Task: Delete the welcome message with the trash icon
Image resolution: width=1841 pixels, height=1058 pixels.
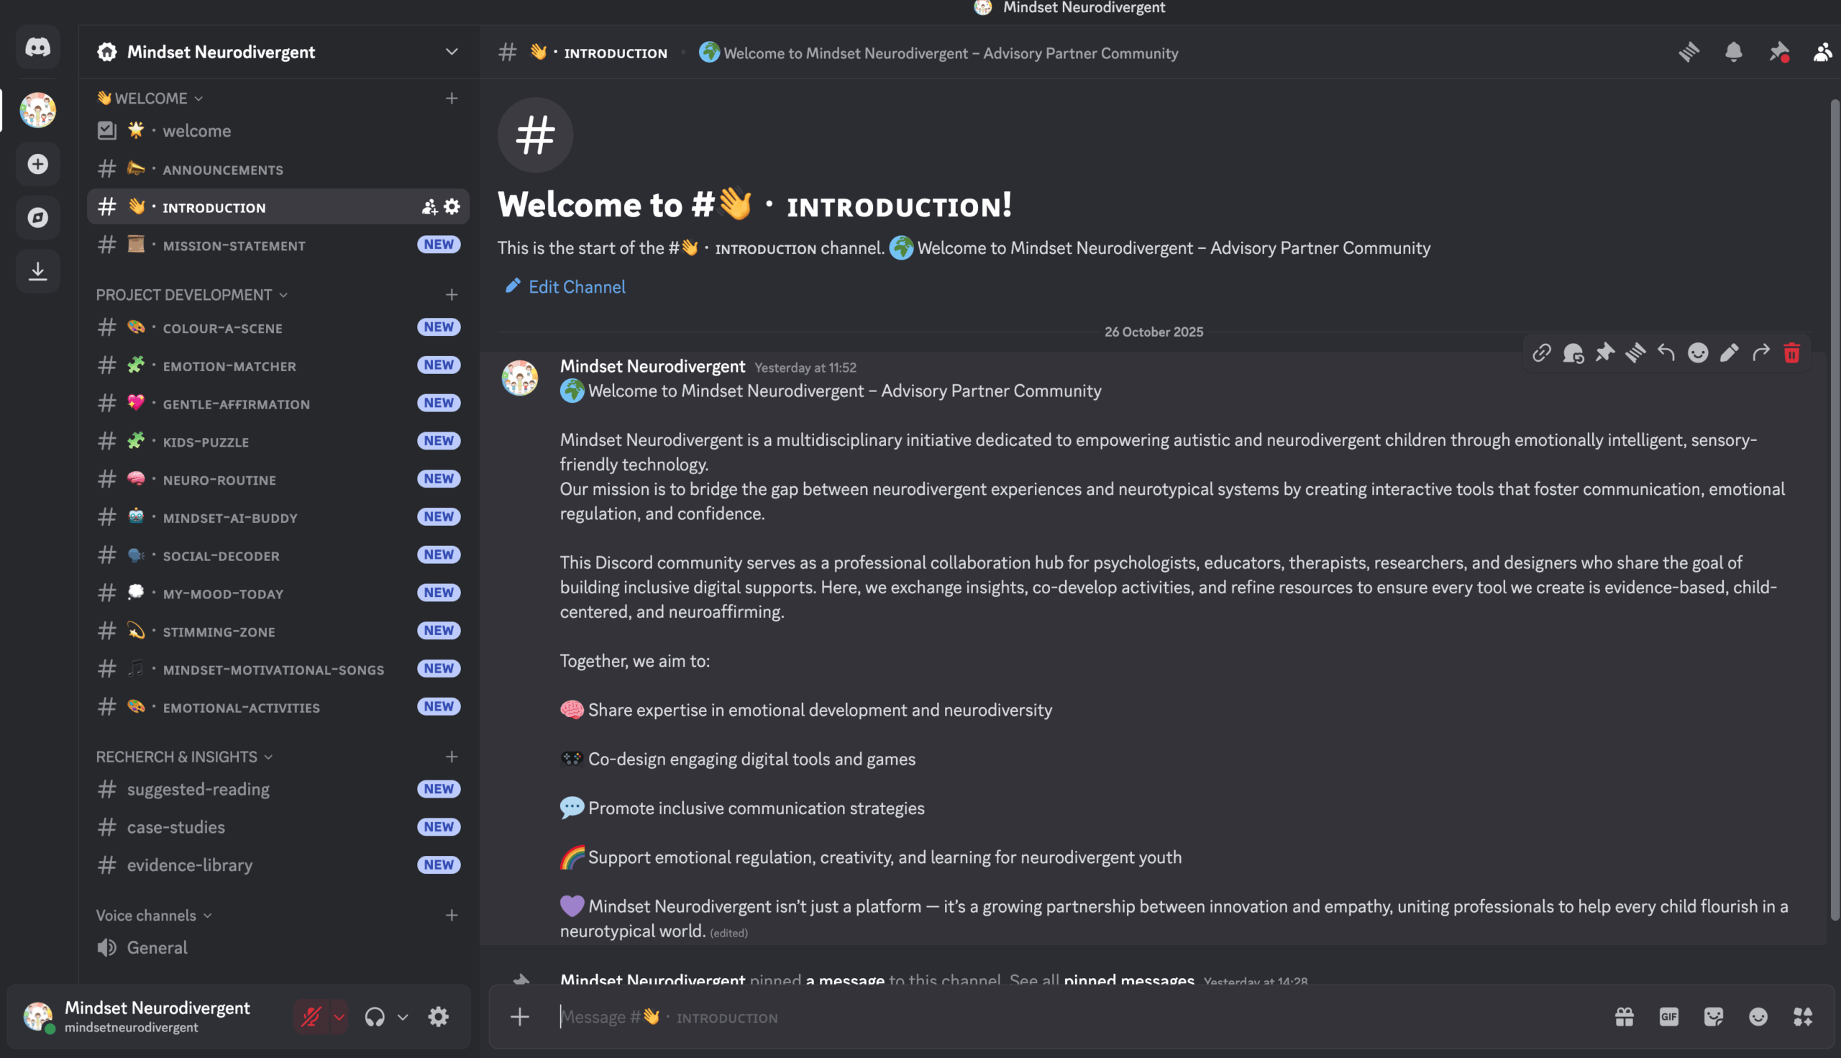Action: [1791, 353]
